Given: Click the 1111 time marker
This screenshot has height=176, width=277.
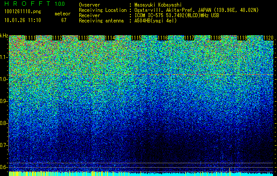Looking at the screenshot, I should [30, 38].
